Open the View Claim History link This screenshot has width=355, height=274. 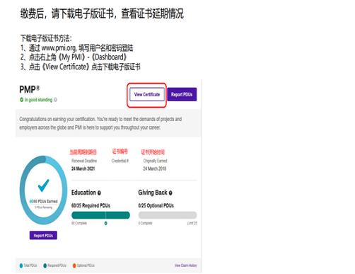click(x=186, y=266)
